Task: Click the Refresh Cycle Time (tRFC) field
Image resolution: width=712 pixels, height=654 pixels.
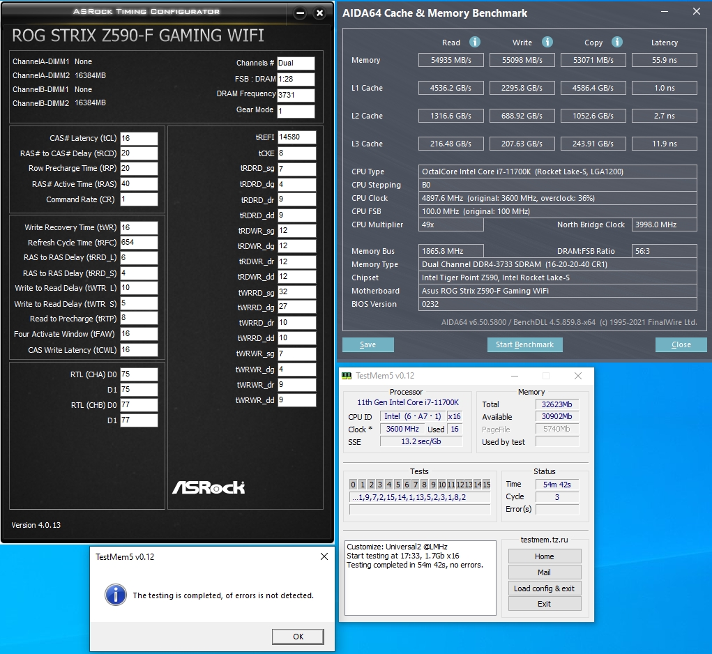Action: (x=139, y=243)
